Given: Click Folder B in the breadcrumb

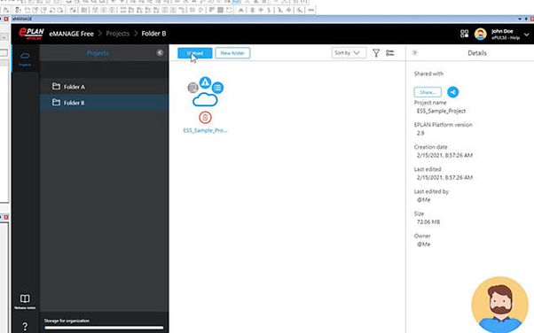Looking at the screenshot, I should [x=153, y=34].
